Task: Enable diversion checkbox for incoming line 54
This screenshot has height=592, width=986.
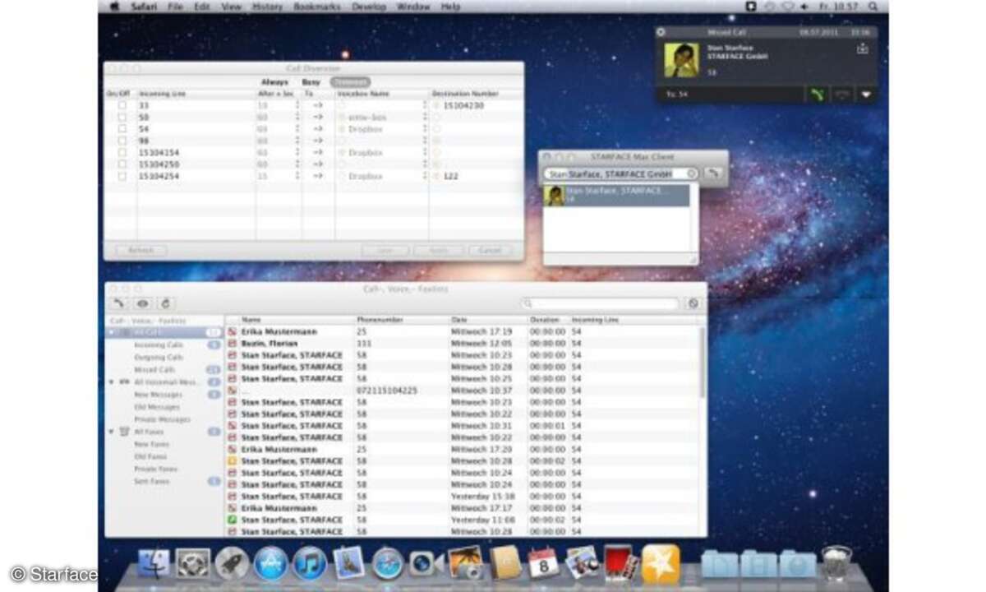Action: [122, 129]
